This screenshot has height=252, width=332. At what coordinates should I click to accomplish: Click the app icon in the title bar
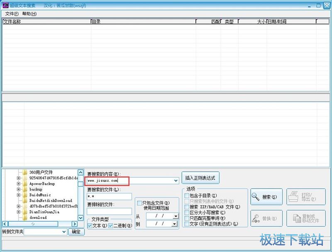(5, 5)
